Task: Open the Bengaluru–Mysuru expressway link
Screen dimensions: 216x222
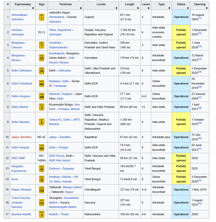Action: click(18, 58)
